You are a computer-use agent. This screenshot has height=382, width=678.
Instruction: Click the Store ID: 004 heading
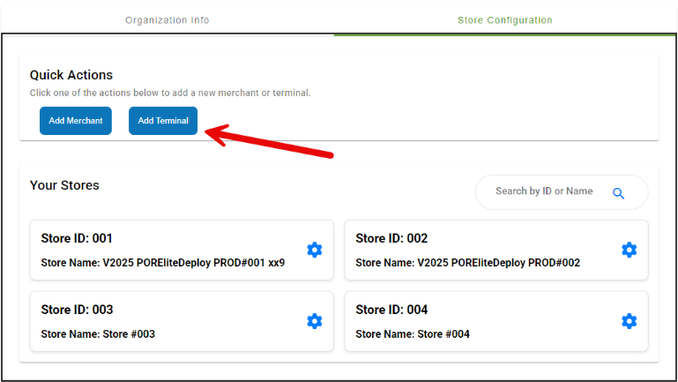click(x=391, y=310)
